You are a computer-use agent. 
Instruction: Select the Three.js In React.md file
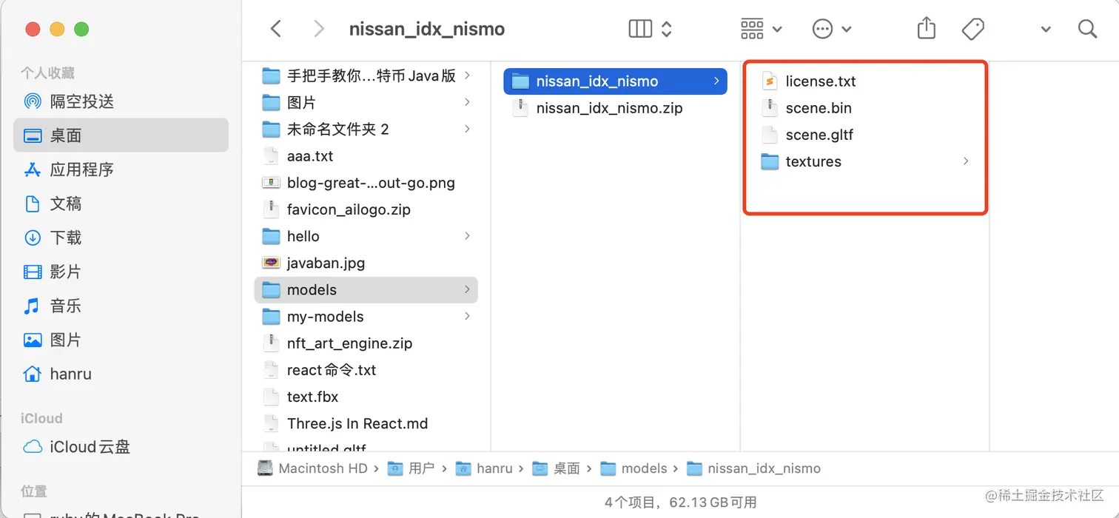pyautogui.click(x=366, y=423)
